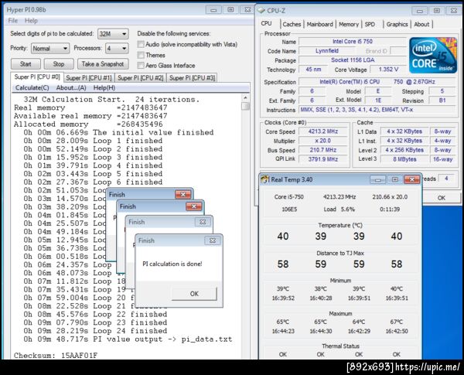464x375 pixels.
Task: Close the Real Temp 3.40 window
Action: (411, 179)
